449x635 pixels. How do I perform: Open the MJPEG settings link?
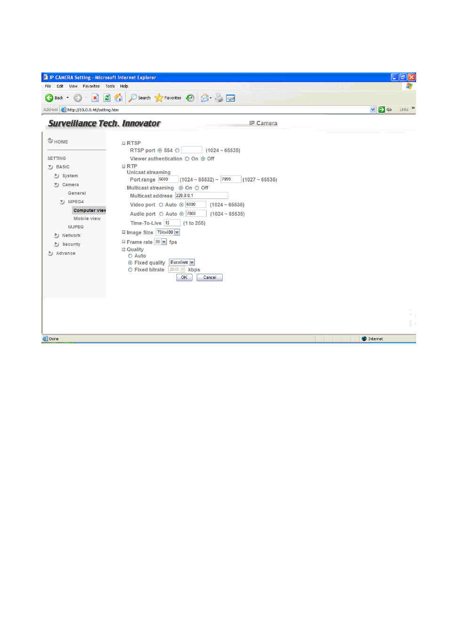(76, 227)
